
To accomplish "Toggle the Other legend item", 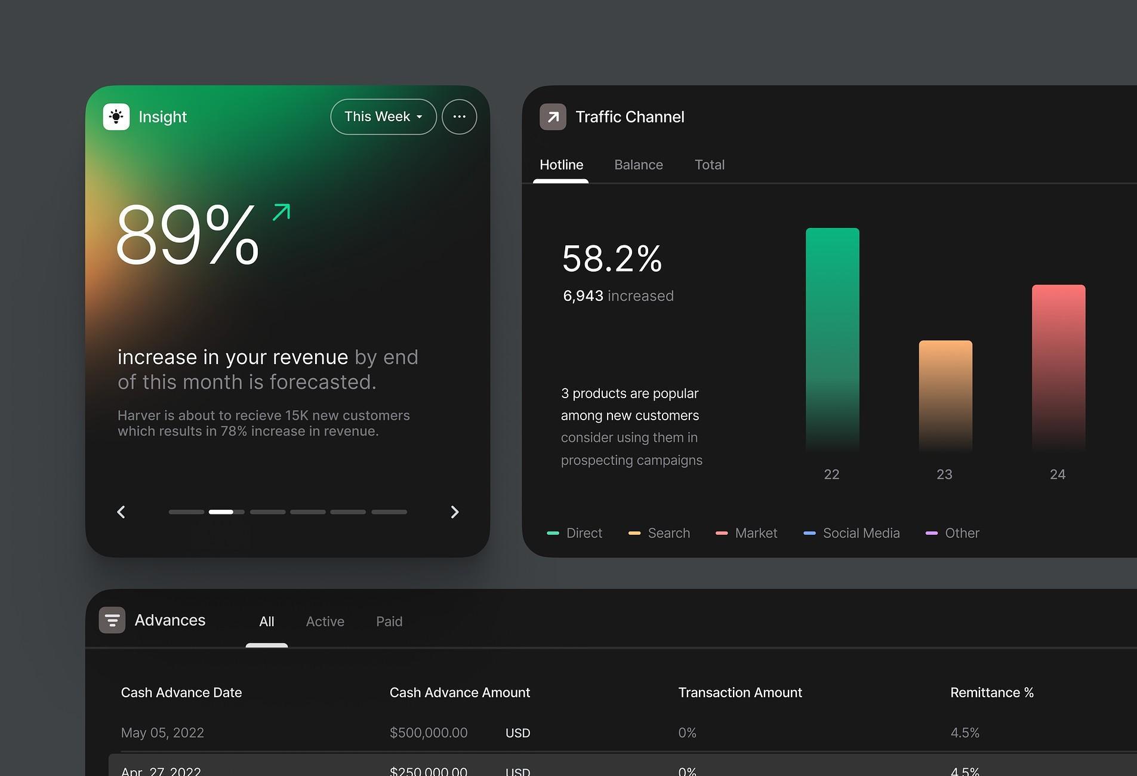I will [952, 533].
